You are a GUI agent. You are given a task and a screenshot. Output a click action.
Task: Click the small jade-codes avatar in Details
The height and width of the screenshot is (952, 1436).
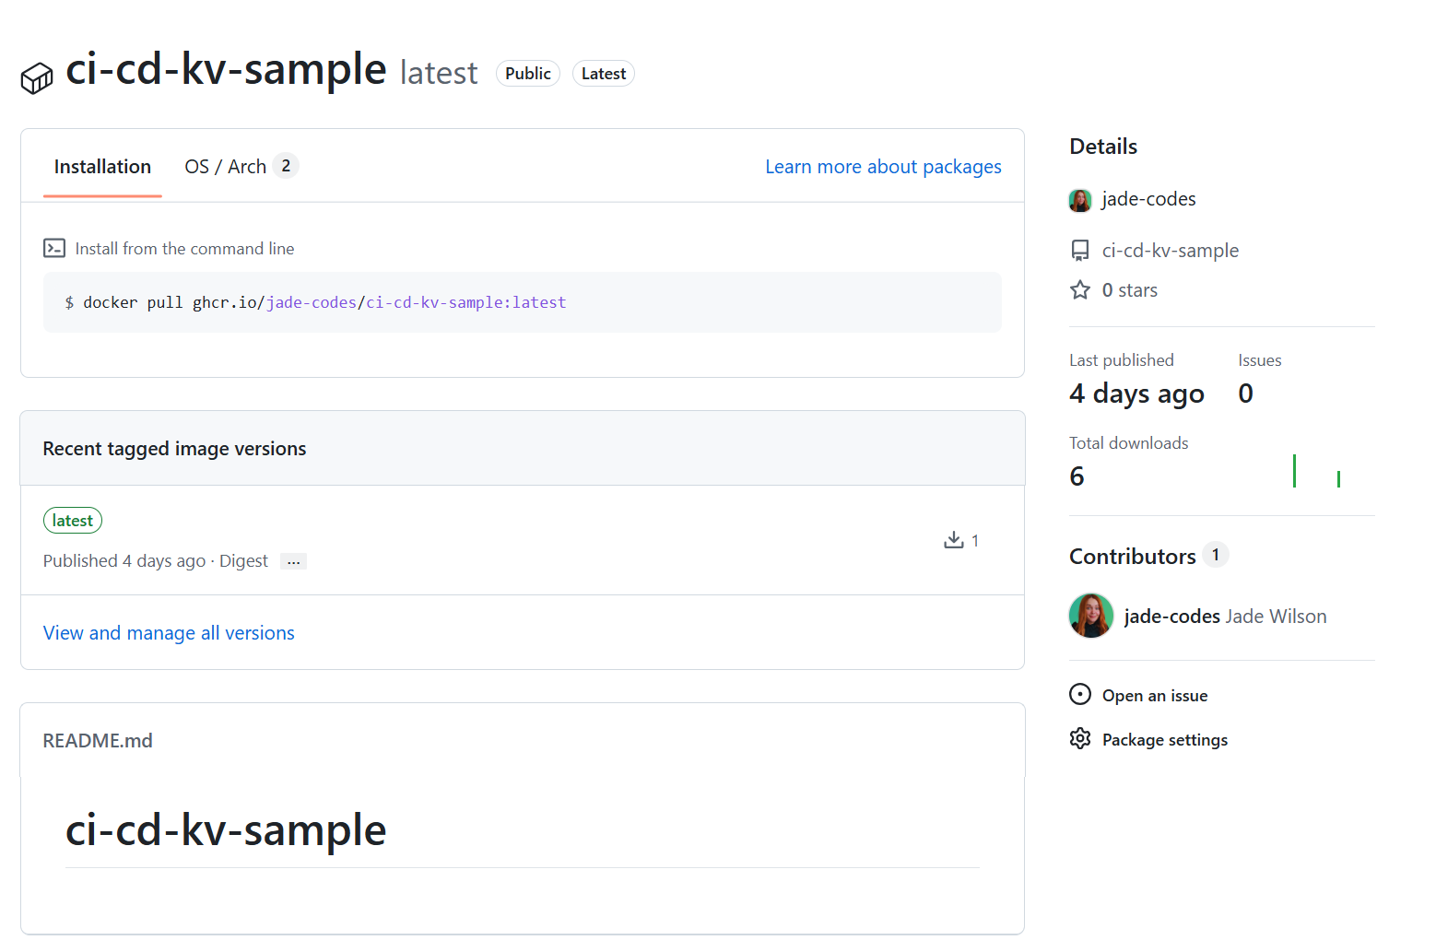coord(1080,200)
